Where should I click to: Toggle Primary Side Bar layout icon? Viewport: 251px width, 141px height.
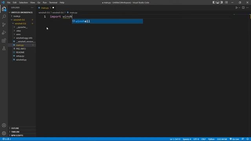214,2
